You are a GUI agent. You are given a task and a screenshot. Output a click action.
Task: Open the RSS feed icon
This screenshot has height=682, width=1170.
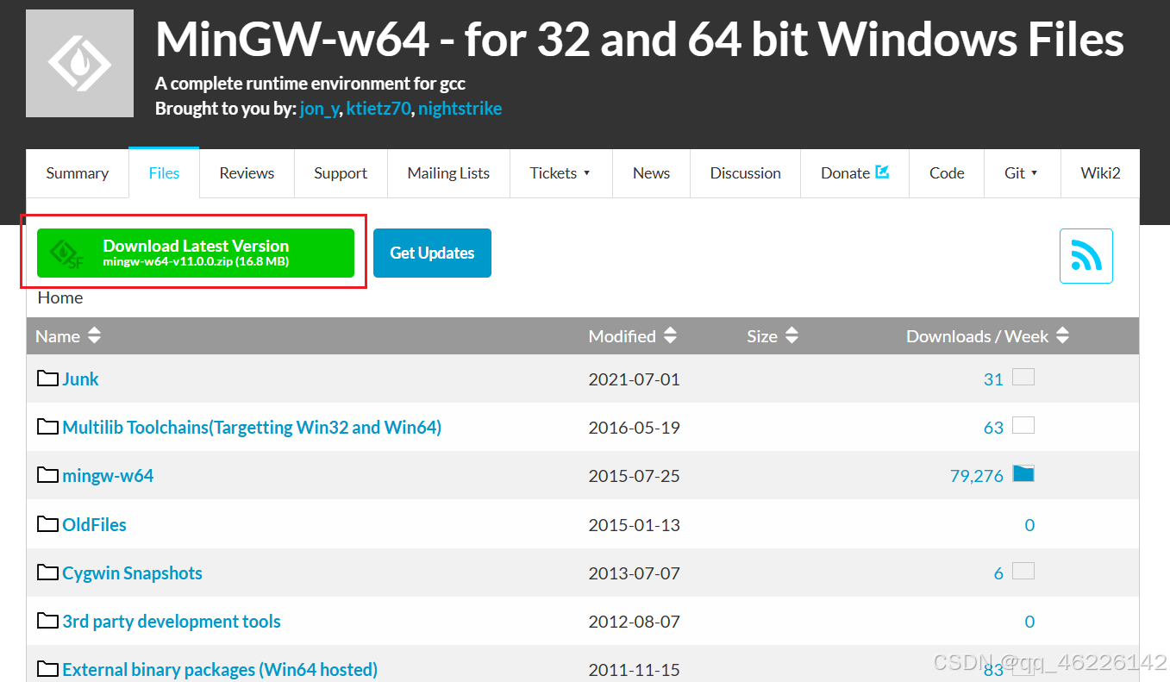(x=1086, y=256)
